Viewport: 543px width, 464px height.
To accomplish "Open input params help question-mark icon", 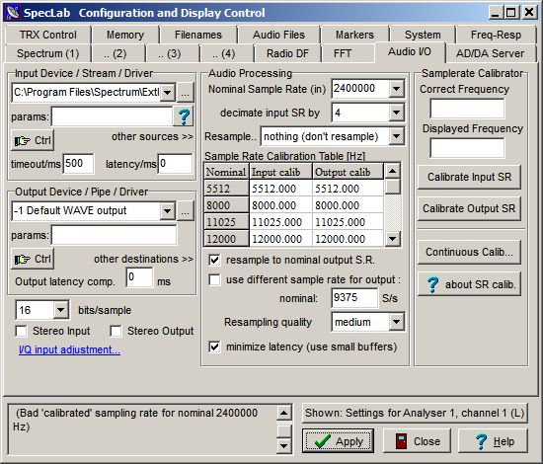I will coord(184,116).
